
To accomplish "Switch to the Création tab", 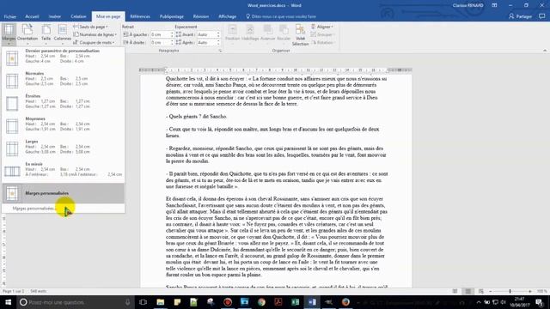I will pyautogui.click(x=78, y=16).
